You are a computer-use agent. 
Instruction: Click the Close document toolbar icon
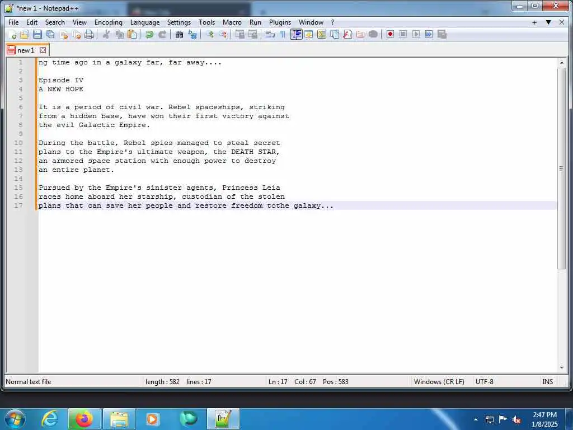64,34
